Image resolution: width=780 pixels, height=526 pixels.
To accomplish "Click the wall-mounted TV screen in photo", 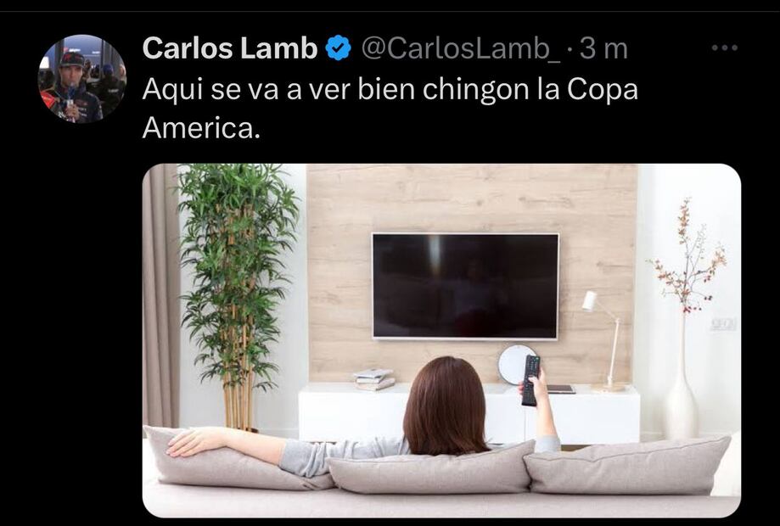I will click(466, 286).
